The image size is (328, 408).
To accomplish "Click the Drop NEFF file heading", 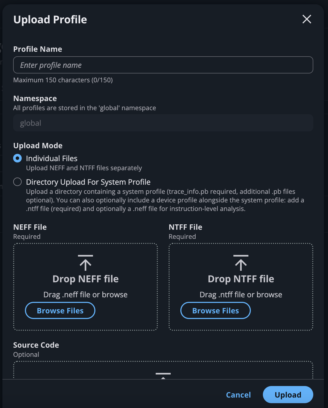I will (85, 279).
